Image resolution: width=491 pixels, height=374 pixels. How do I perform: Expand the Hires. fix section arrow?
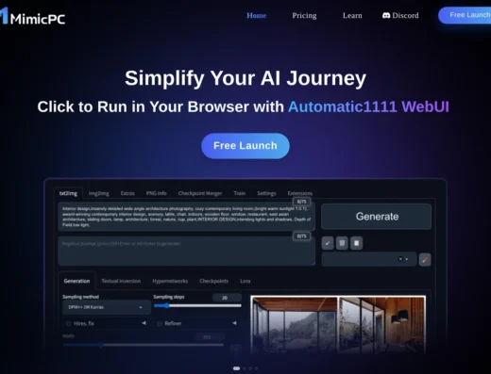pos(144,323)
